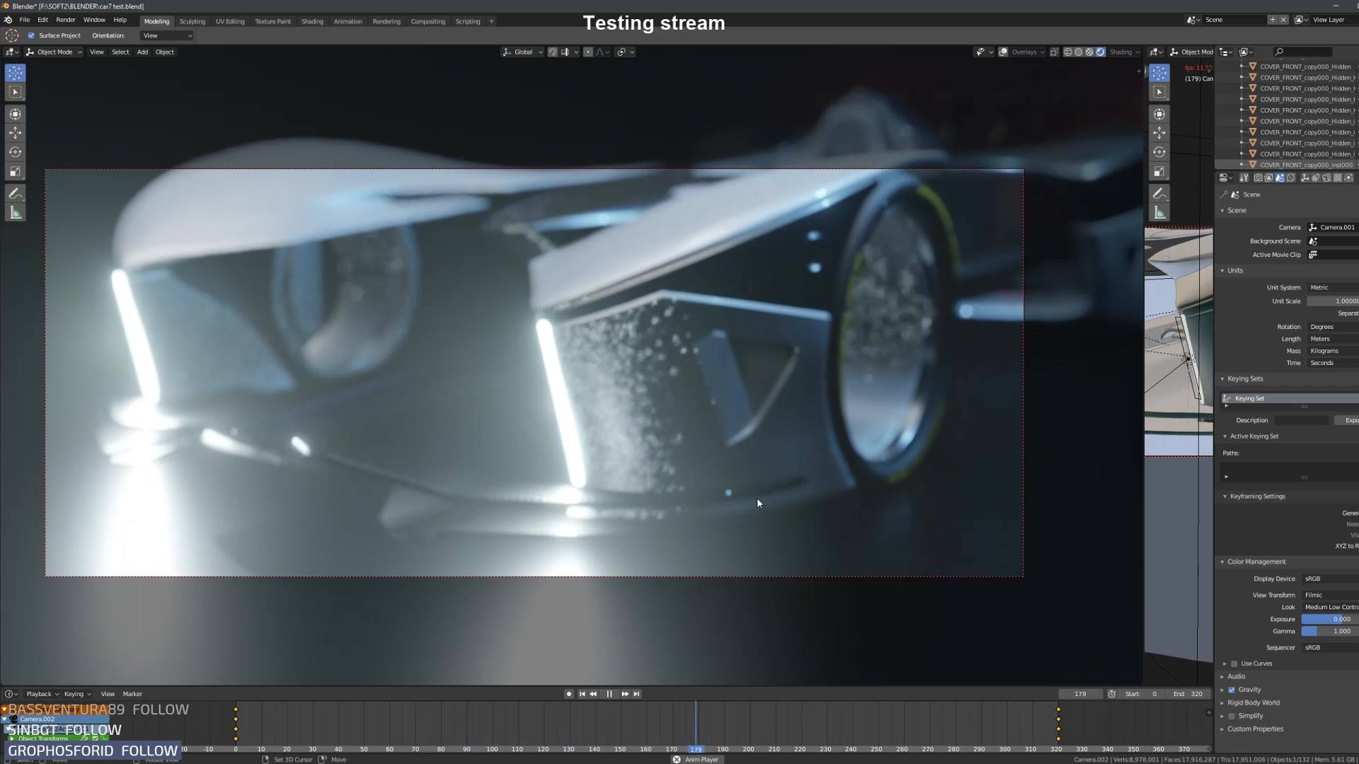Switch to wireframe shading mode
The image size is (1359, 764).
coord(1068,52)
